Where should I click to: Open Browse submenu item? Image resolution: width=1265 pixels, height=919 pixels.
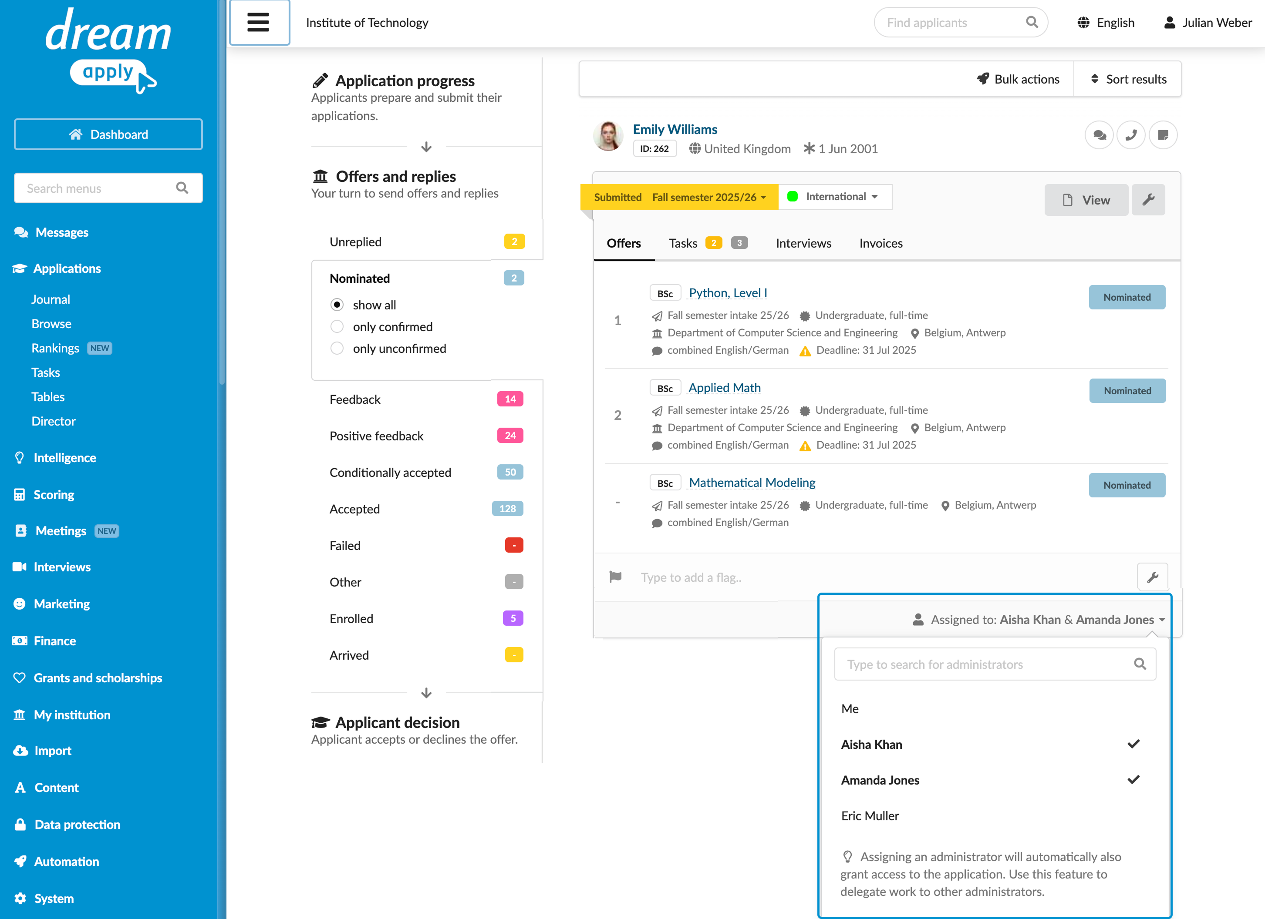[x=51, y=324]
